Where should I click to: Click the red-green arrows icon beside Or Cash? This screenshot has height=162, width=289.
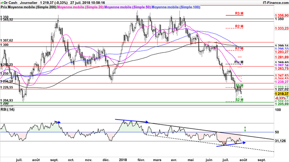pyautogui.click(x=2, y=3)
